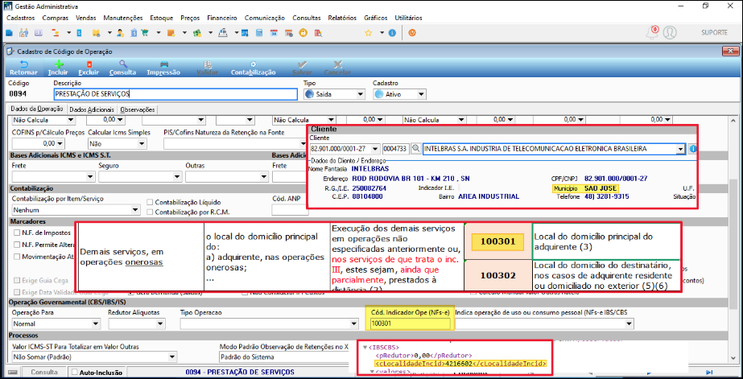The image size is (743, 379).
Task: Click the Contabilização gear icon
Action: pos(253,64)
